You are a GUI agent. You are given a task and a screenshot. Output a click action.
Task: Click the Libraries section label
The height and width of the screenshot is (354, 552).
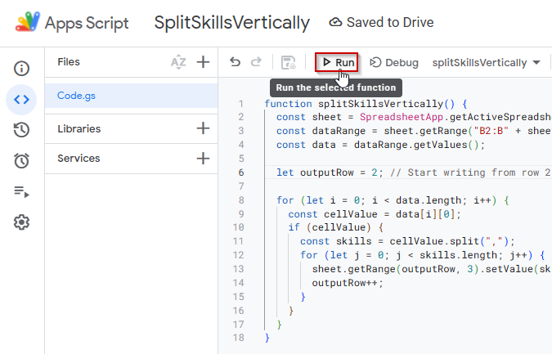(x=79, y=129)
